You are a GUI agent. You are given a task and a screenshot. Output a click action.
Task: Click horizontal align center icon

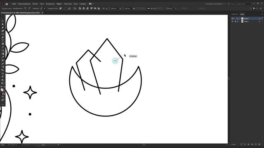(84, 8)
